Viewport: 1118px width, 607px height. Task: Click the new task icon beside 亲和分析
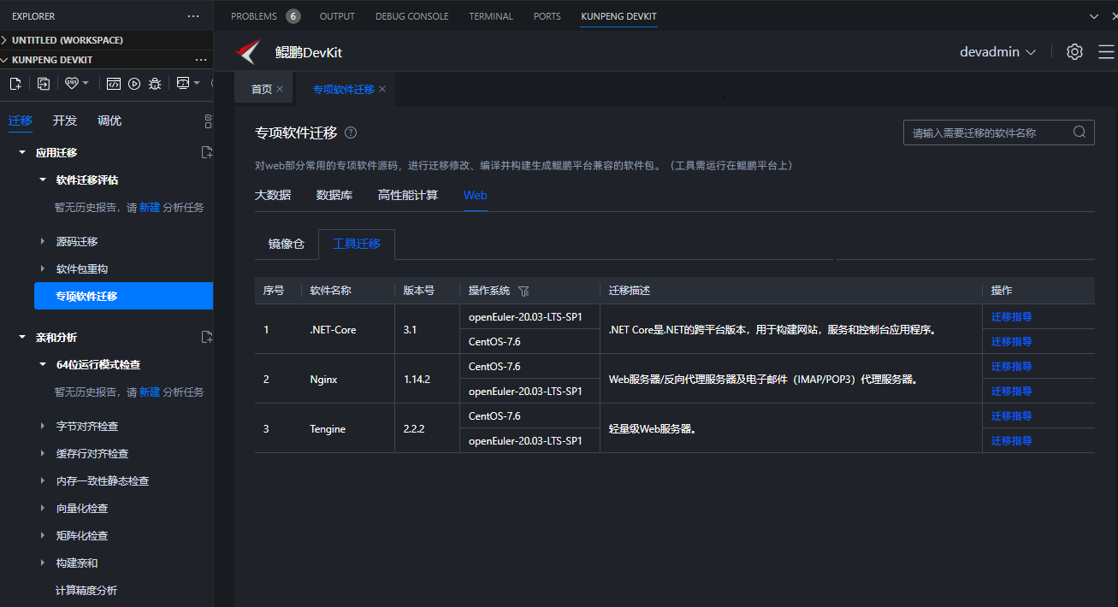pos(206,337)
